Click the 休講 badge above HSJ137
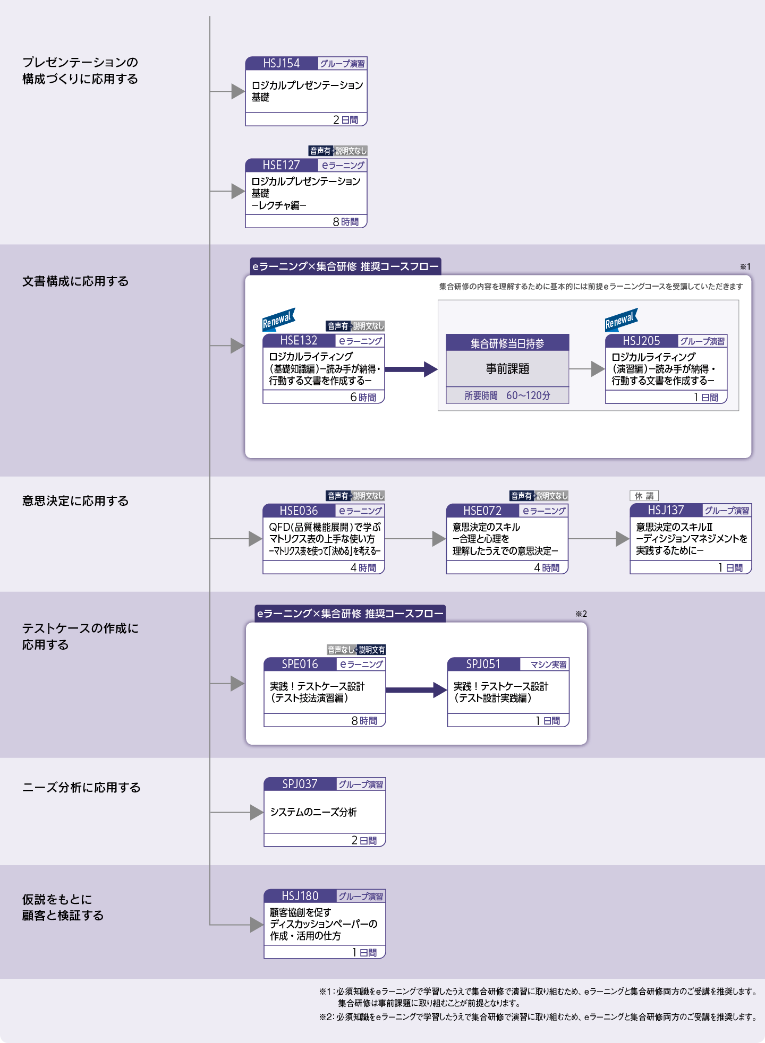The image size is (765, 1043). click(644, 496)
